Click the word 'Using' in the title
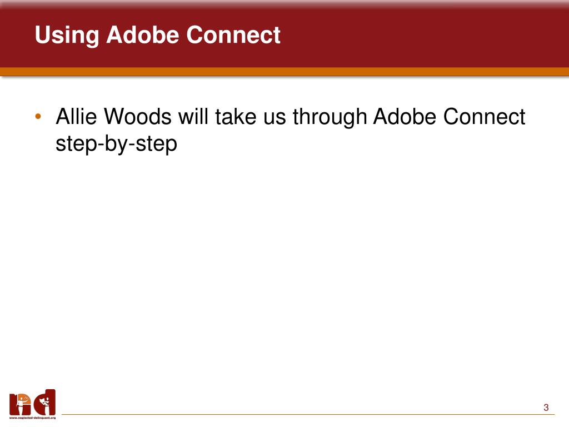Viewport: 569px width, 427px height. (x=67, y=36)
